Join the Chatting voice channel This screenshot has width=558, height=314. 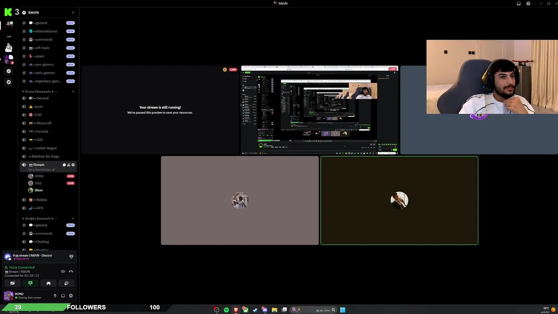click(48, 242)
